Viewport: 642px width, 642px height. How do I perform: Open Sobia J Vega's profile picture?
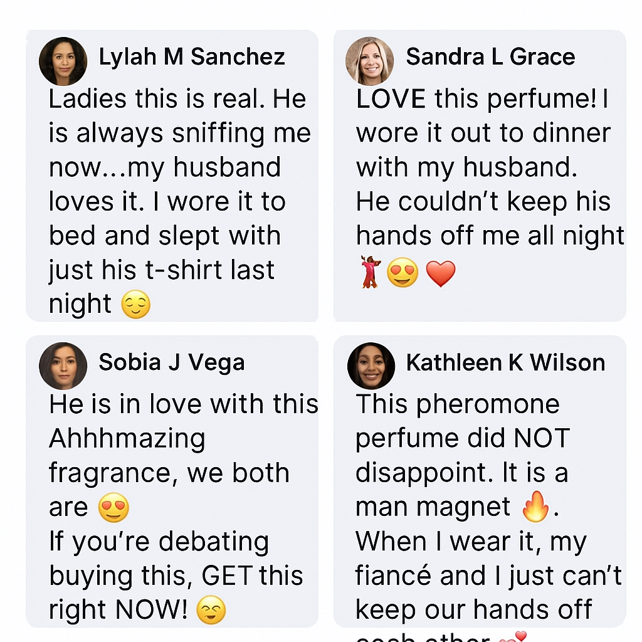tap(63, 366)
